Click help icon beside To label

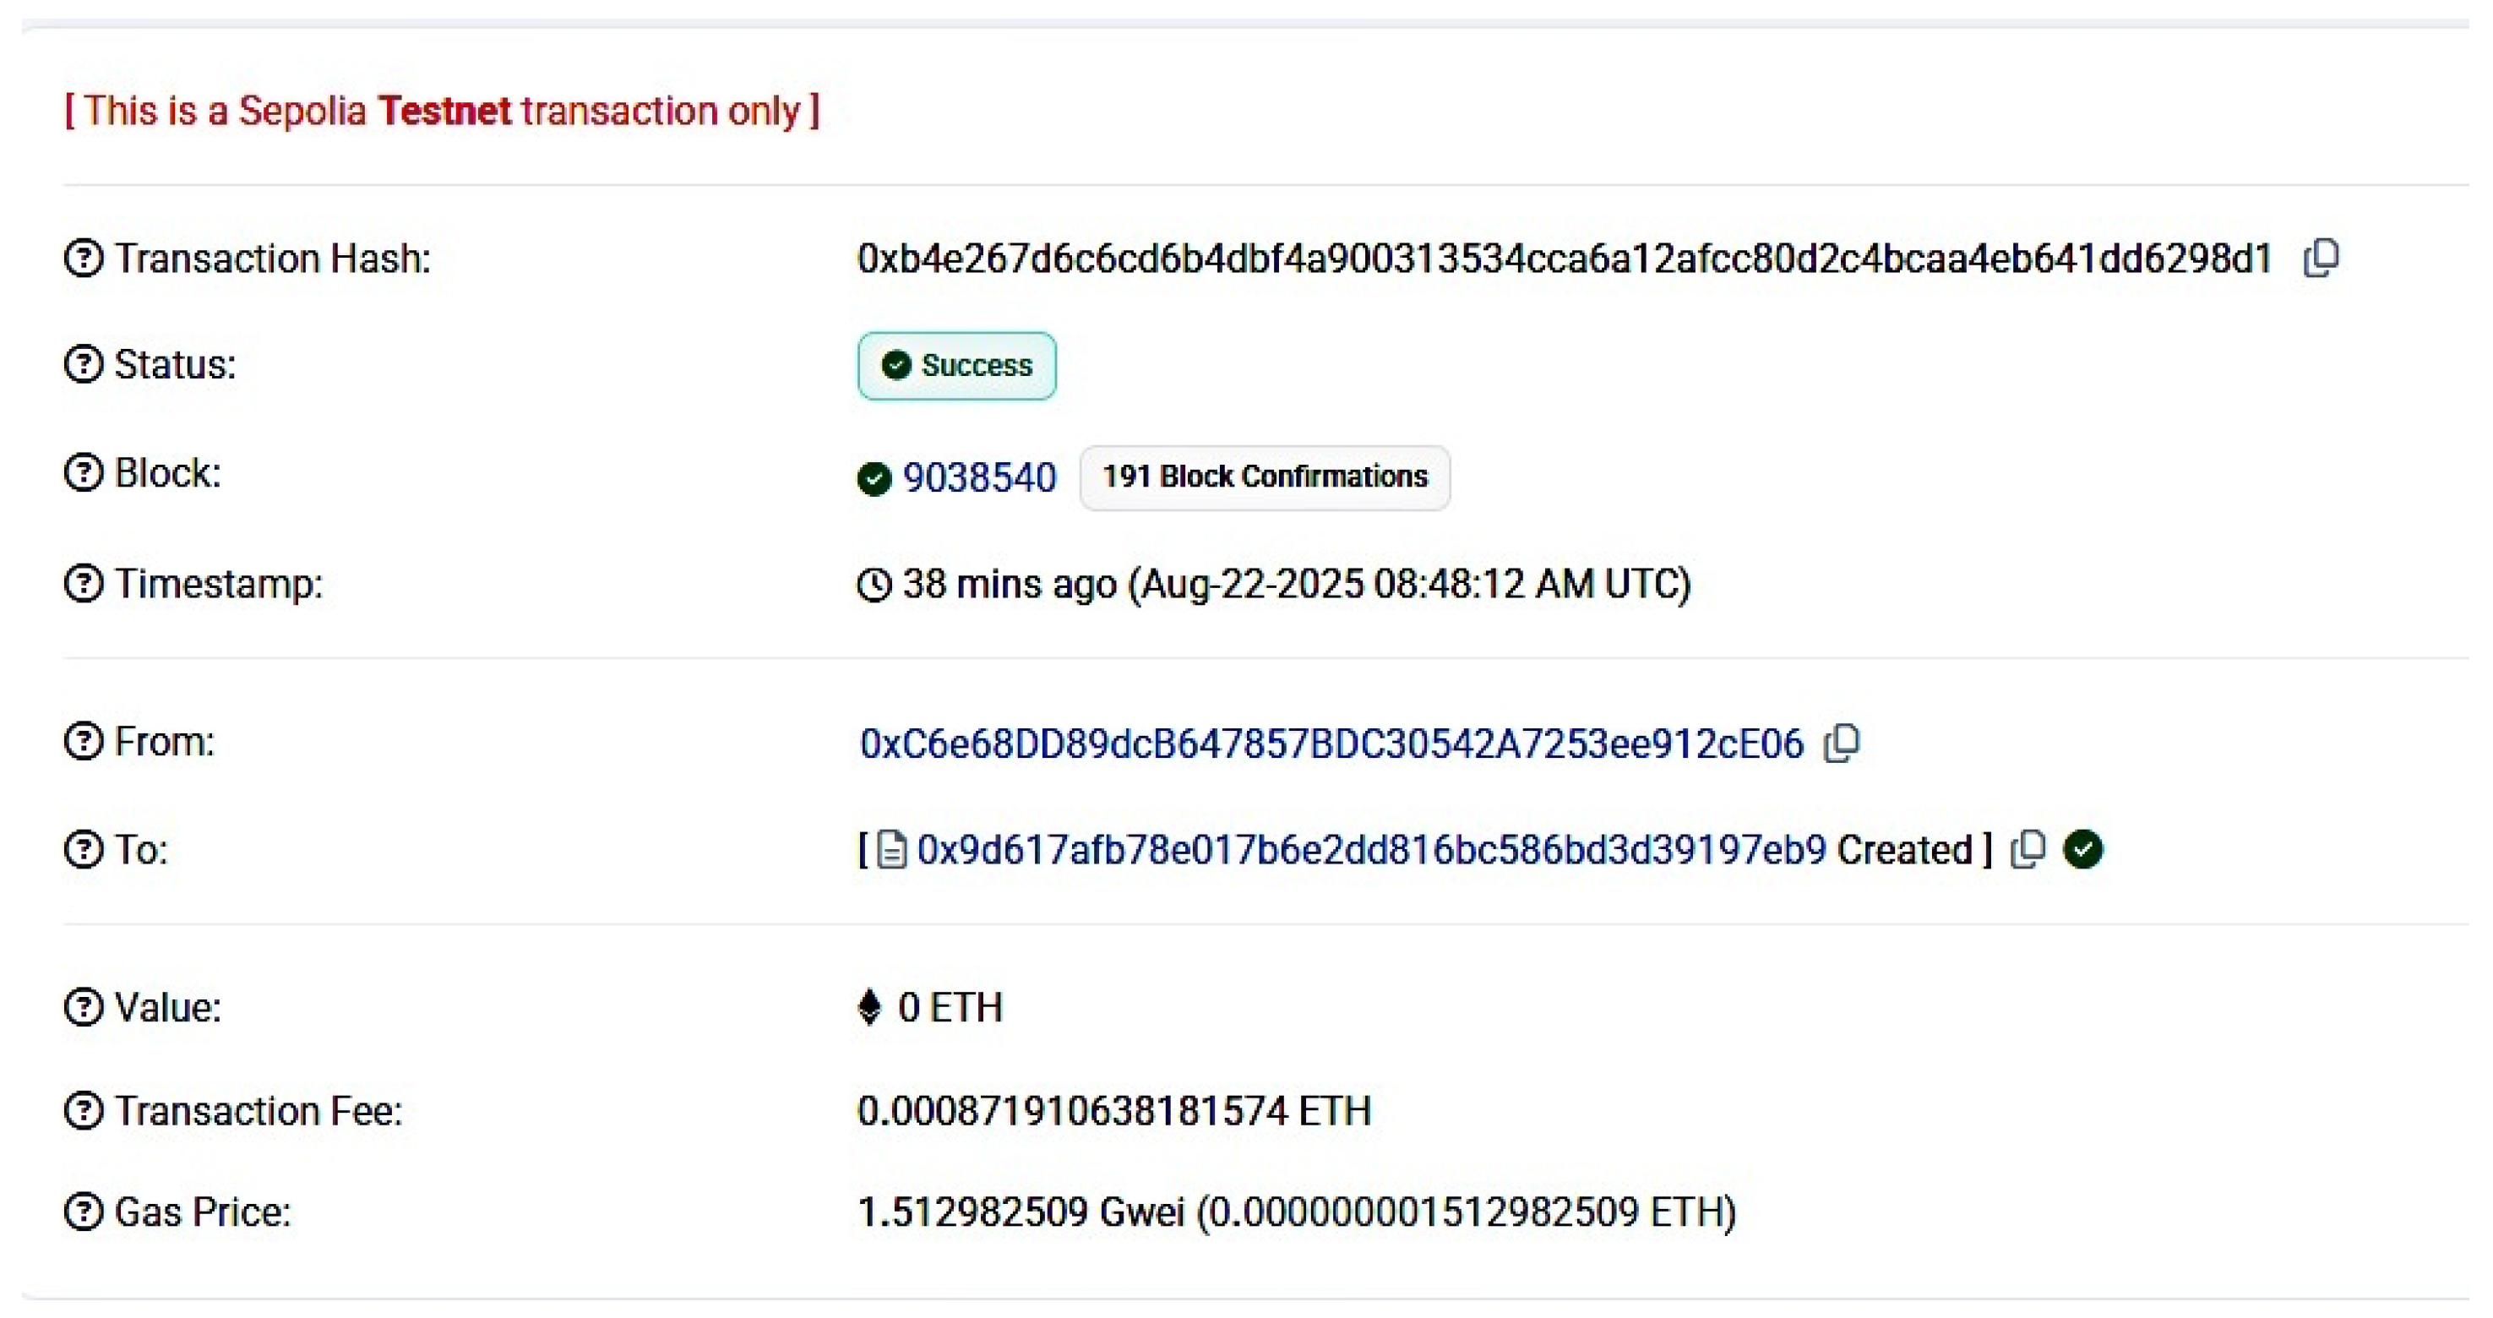pyautogui.click(x=84, y=850)
